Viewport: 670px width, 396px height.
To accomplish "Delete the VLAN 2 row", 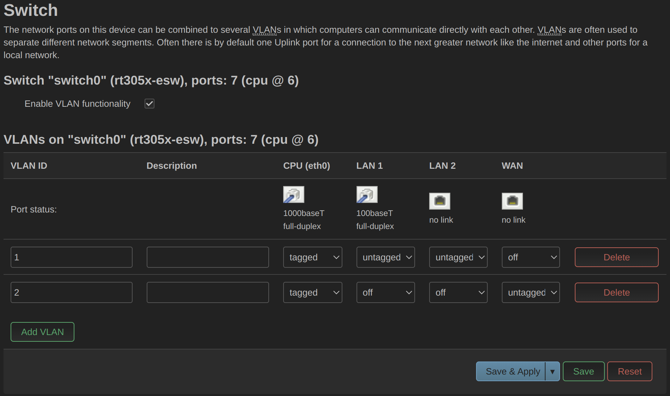I will coord(616,292).
